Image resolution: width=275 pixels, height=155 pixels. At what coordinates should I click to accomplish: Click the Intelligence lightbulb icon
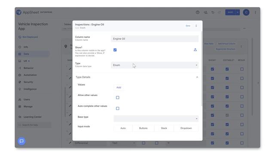[x=20, y=89]
